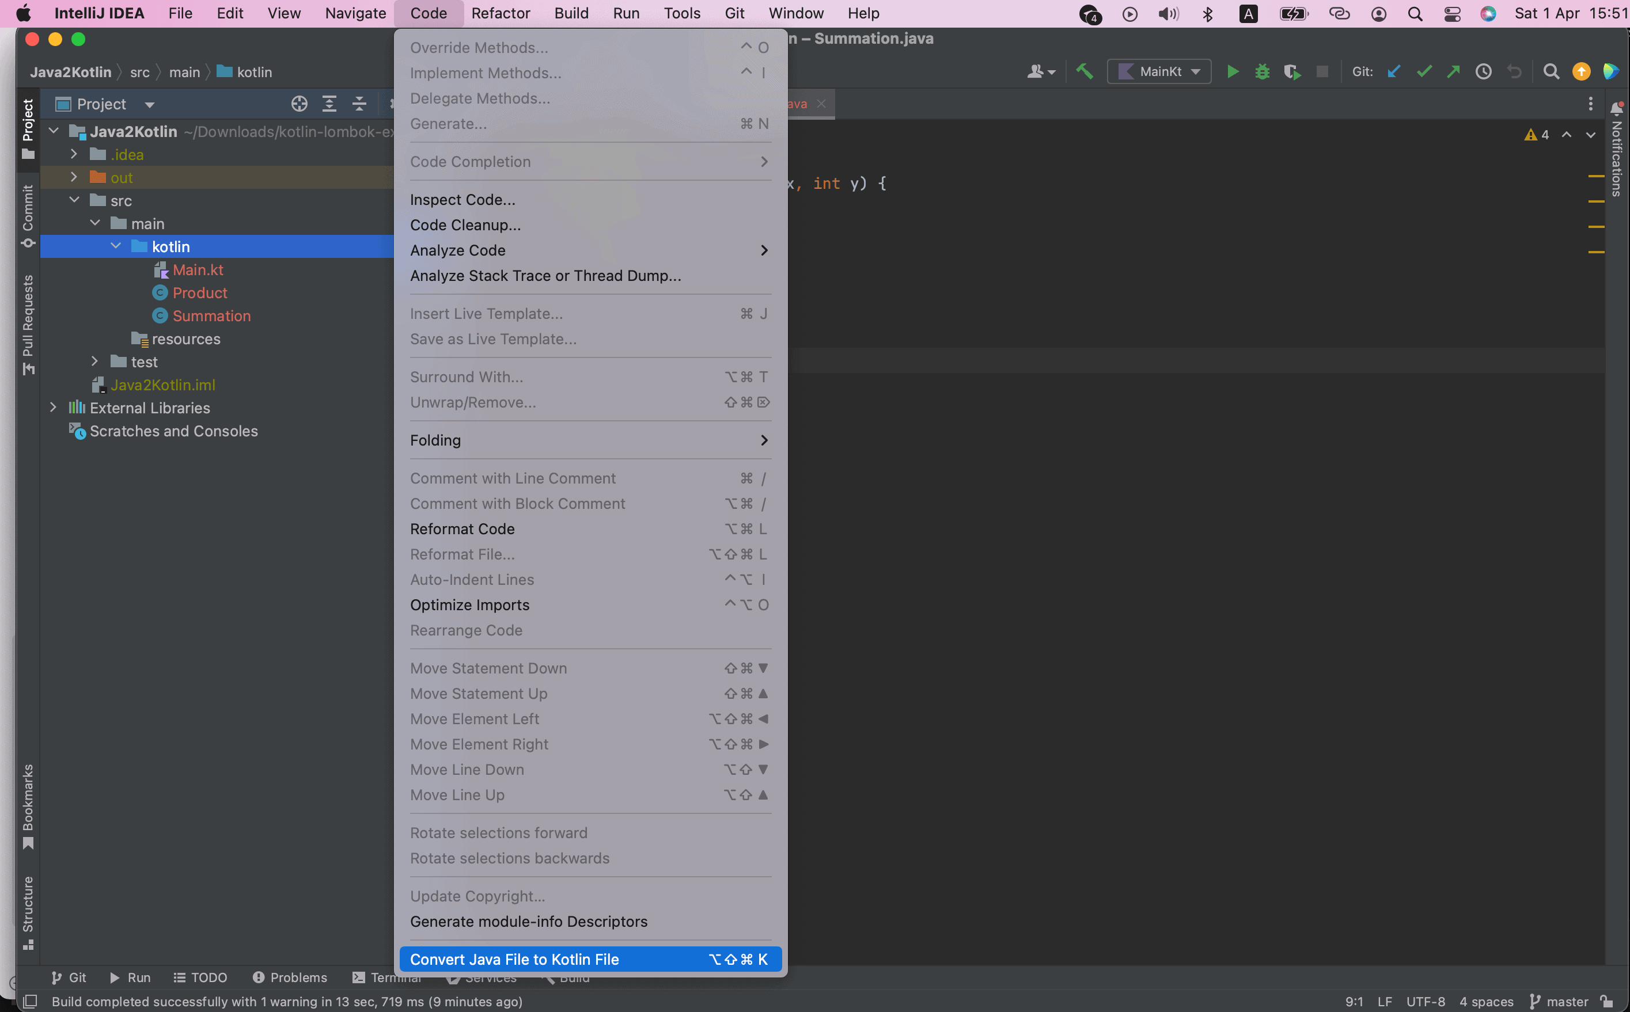Run with coverage using the shield icon
This screenshot has width=1630, height=1012.
coord(1292,71)
